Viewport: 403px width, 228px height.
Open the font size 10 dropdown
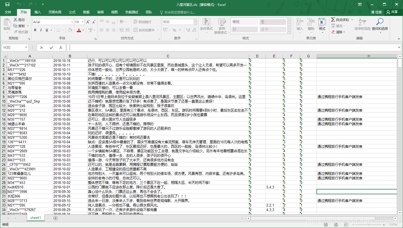(83, 22)
